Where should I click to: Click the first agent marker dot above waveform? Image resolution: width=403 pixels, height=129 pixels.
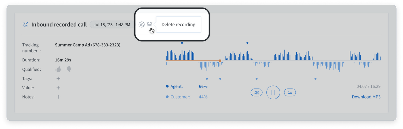[x=182, y=43]
